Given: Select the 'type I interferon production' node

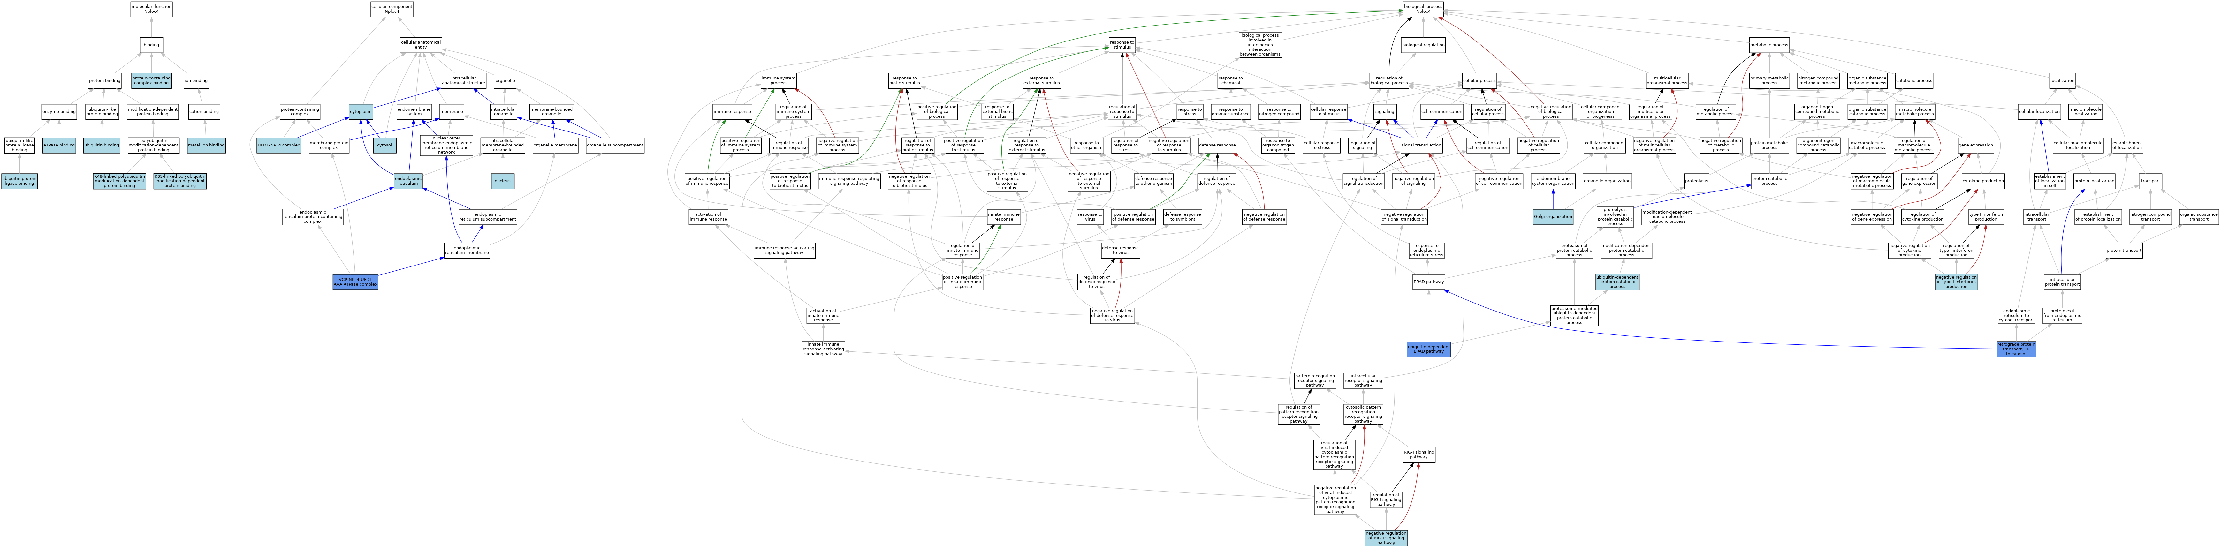Looking at the screenshot, I should [1986, 217].
